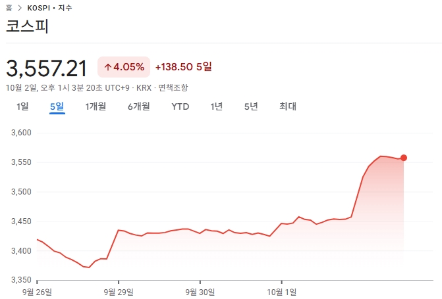Show the 1년 chart range
442x299 pixels.
pos(217,106)
